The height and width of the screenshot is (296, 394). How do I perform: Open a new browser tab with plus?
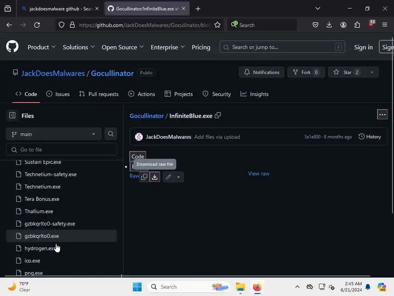coord(198,9)
